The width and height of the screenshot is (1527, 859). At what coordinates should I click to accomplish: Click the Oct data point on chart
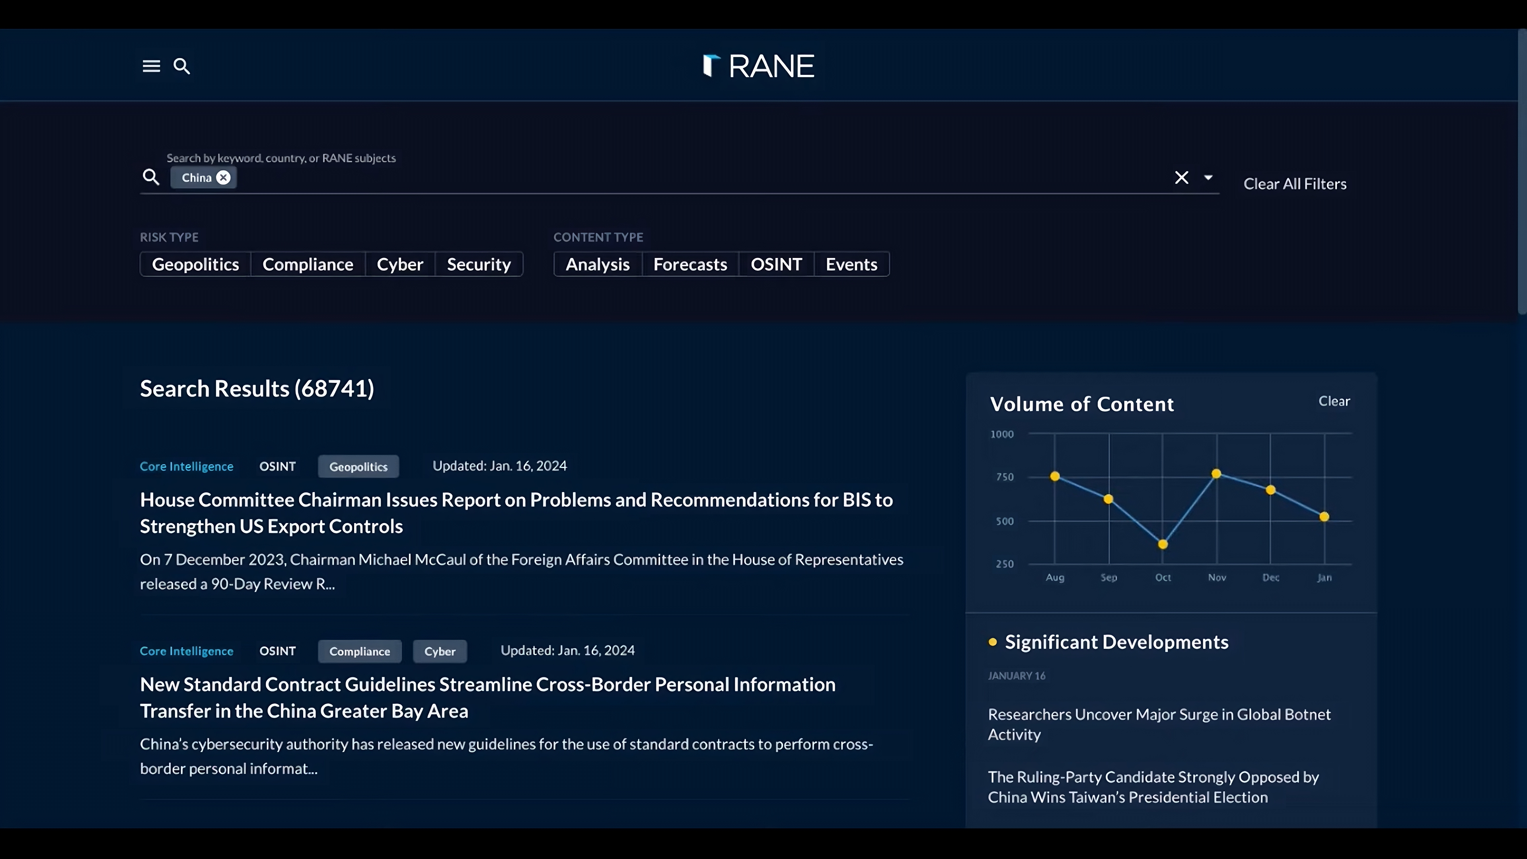point(1163,544)
